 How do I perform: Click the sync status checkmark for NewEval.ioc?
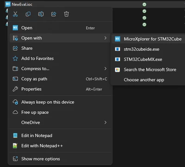[x=144, y=5]
